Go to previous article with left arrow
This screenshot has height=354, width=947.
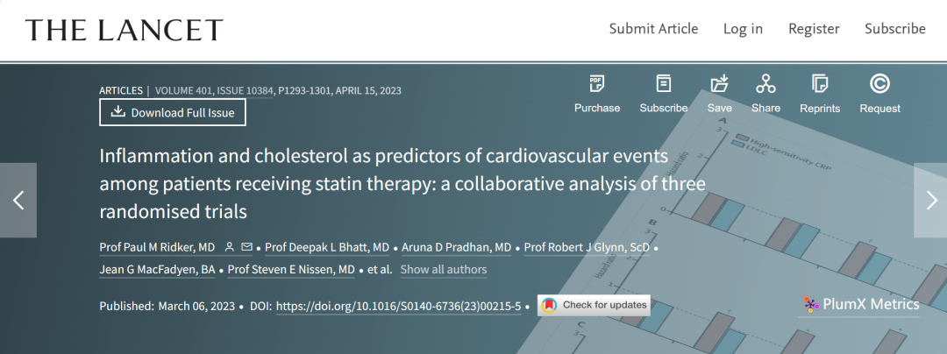click(x=18, y=200)
